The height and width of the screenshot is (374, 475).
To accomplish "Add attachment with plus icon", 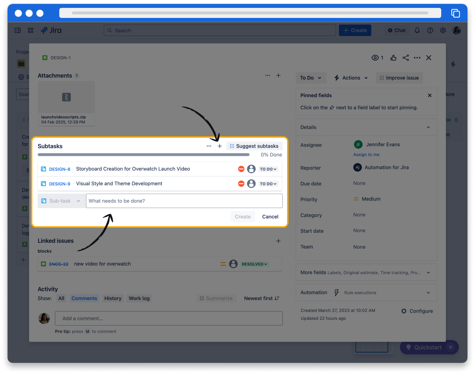I will pos(278,76).
